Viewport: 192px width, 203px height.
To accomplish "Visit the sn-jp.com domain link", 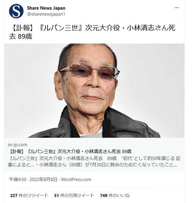I will click(x=17, y=145).
